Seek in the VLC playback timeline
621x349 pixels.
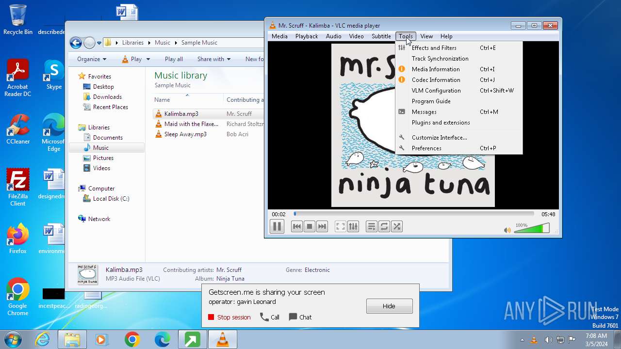tap(414, 214)
